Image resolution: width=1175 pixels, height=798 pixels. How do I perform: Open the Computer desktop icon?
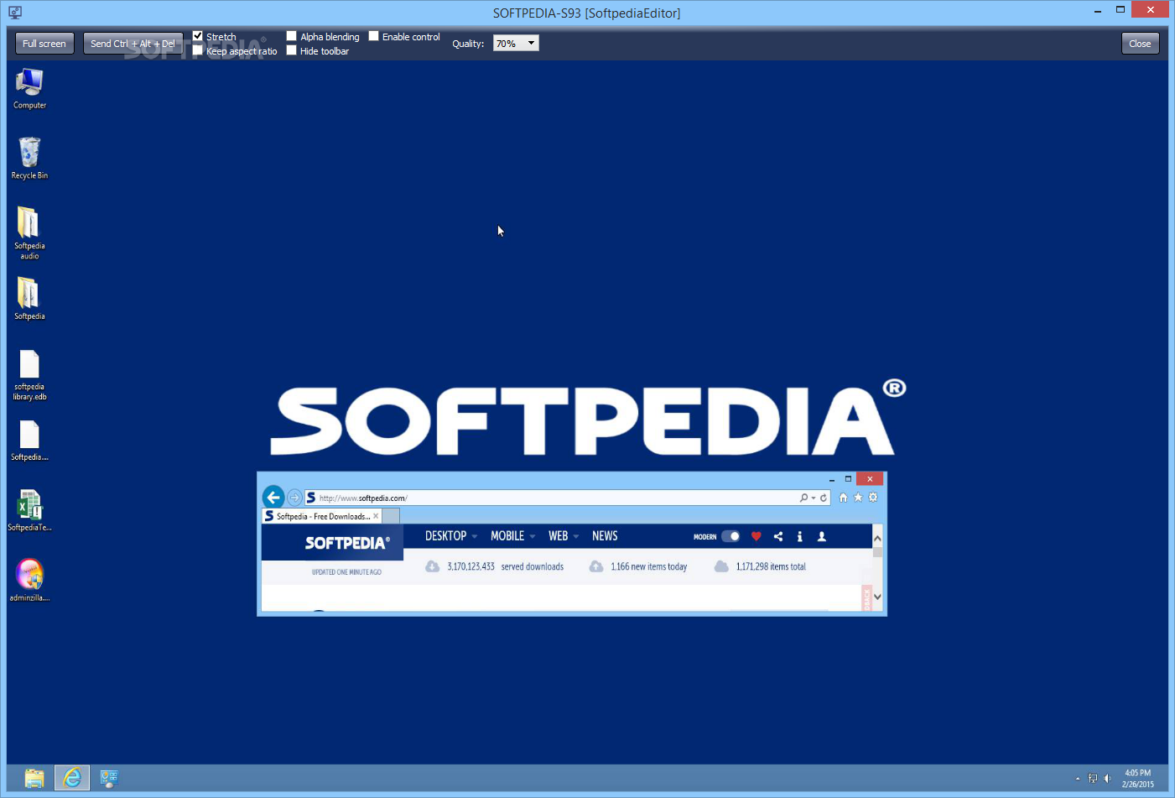[x=29, y=88]
